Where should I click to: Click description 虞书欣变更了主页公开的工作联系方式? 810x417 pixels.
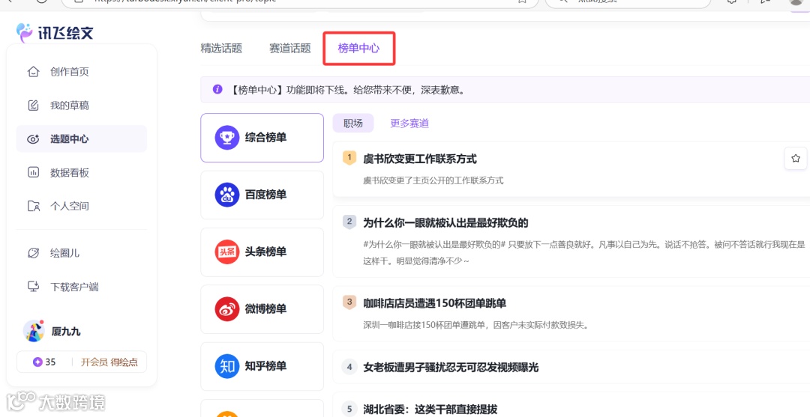point(433,180)
